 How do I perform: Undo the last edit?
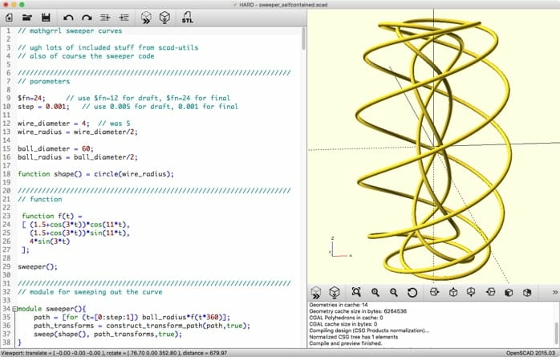(67, 16)
